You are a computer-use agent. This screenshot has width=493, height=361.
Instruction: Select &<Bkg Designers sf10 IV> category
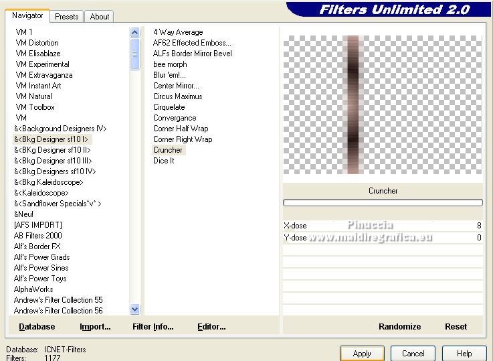point(55,171)
